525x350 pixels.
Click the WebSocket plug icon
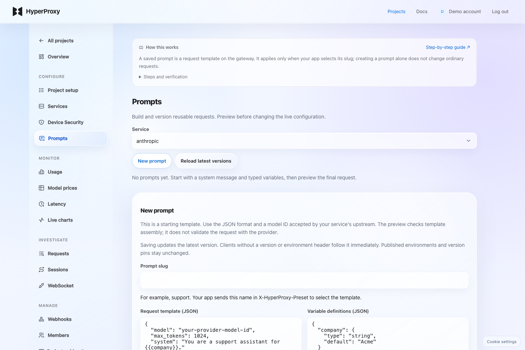click(41, 285)
